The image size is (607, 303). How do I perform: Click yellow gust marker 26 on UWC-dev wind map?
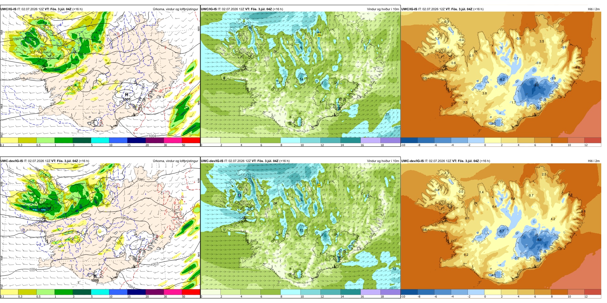click(x=319, y=185)
